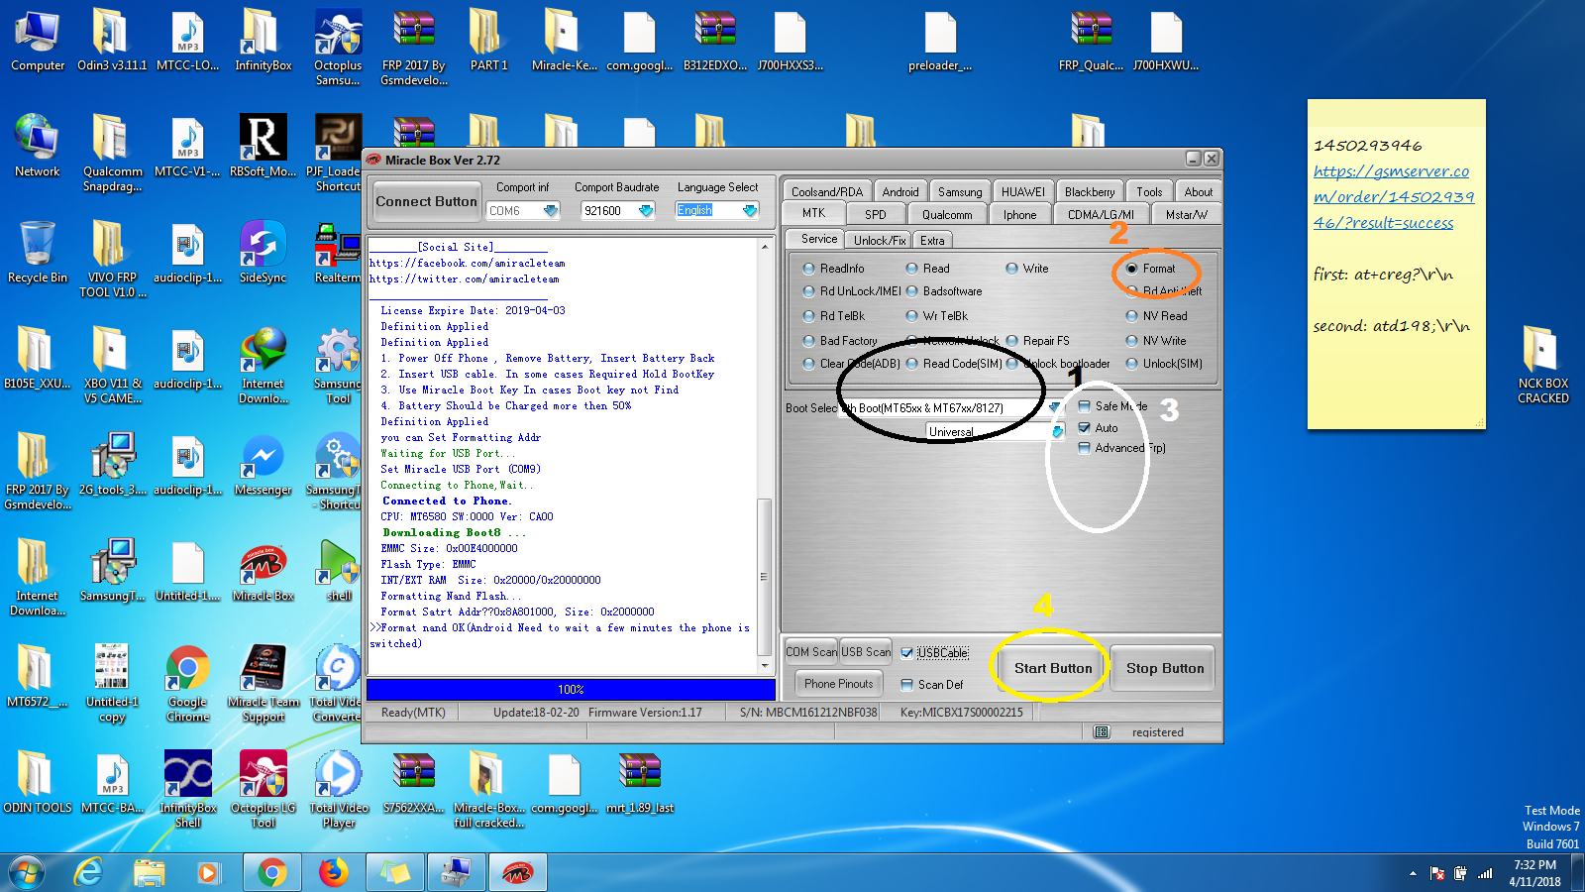Open the Miracle Box desktop shortcut

point(263,570)
